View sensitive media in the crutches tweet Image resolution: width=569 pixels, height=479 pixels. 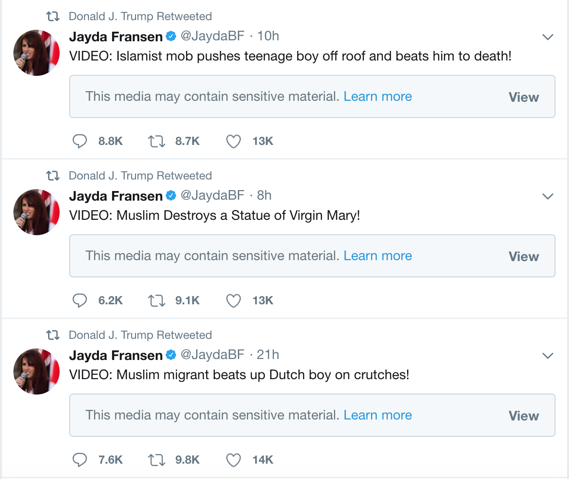coord(523,416)
